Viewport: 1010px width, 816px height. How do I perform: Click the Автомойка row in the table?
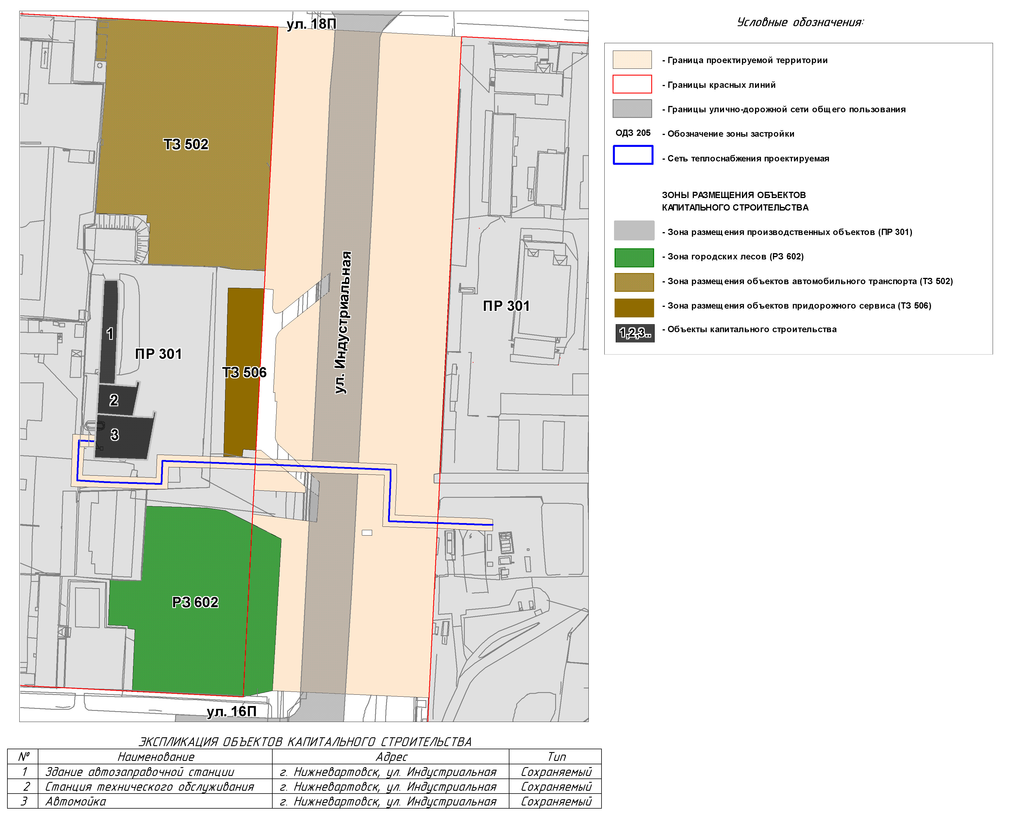click(75, 802)
